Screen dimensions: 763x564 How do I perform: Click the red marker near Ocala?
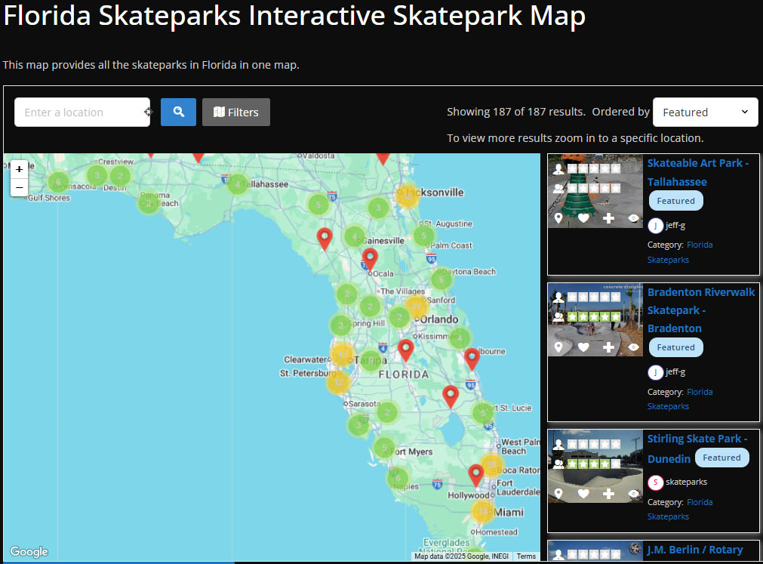369,256
